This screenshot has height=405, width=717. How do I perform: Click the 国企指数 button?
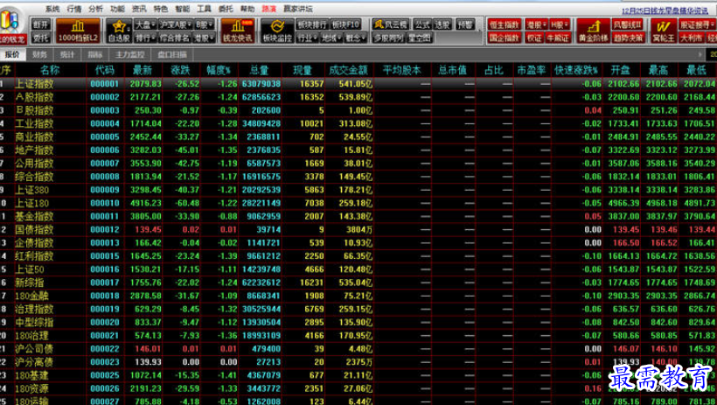click(505, 38)
